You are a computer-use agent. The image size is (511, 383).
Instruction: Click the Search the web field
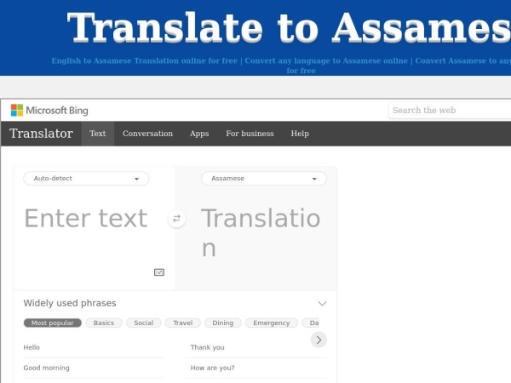click(450, 111)
